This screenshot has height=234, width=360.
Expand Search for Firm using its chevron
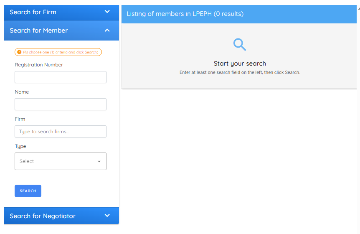(x=107, y=12)
